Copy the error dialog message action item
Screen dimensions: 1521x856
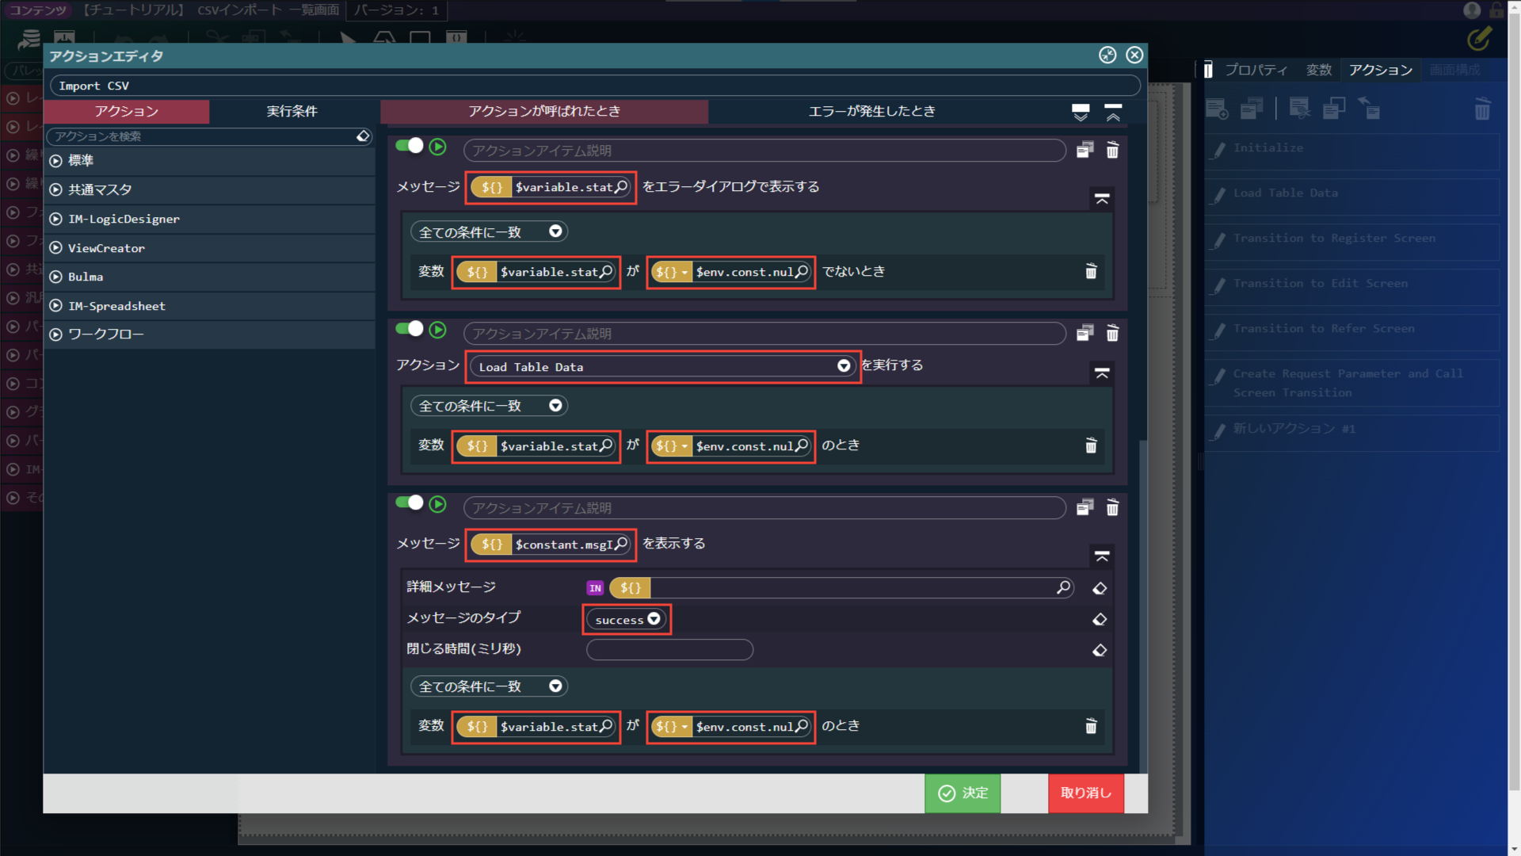click(1085, 151)
